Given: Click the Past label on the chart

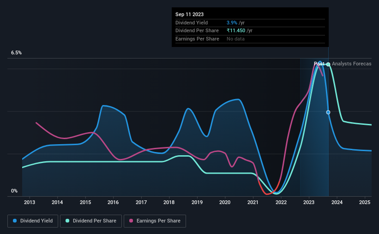Looking at the screenshot, I should [x=319, y=64].
